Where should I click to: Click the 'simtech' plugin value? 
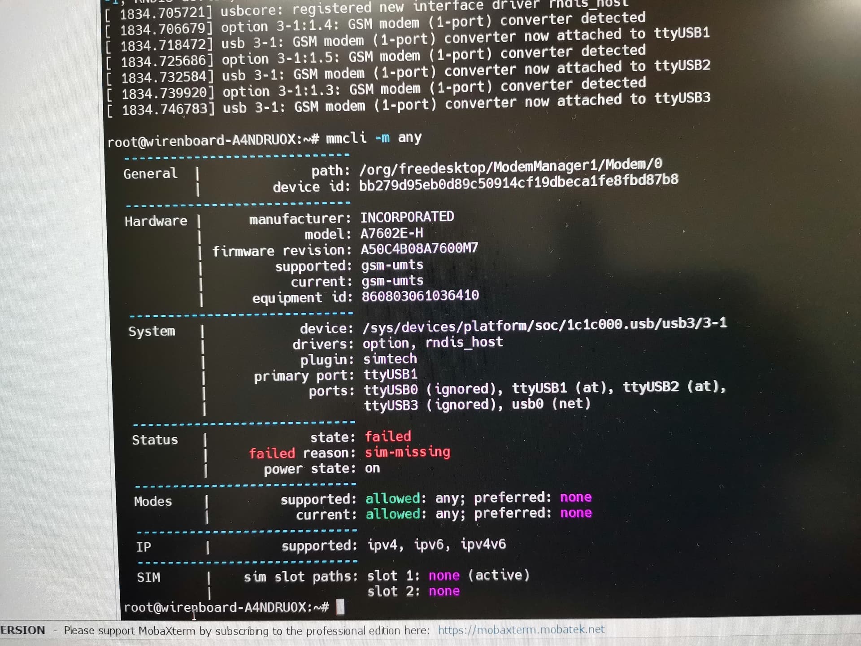tap(390, 359)
